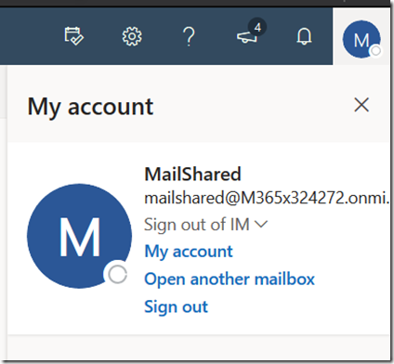Screen dimensions: 394x364
Task: Click the M account avatar in header
Action: pos(361,39)
